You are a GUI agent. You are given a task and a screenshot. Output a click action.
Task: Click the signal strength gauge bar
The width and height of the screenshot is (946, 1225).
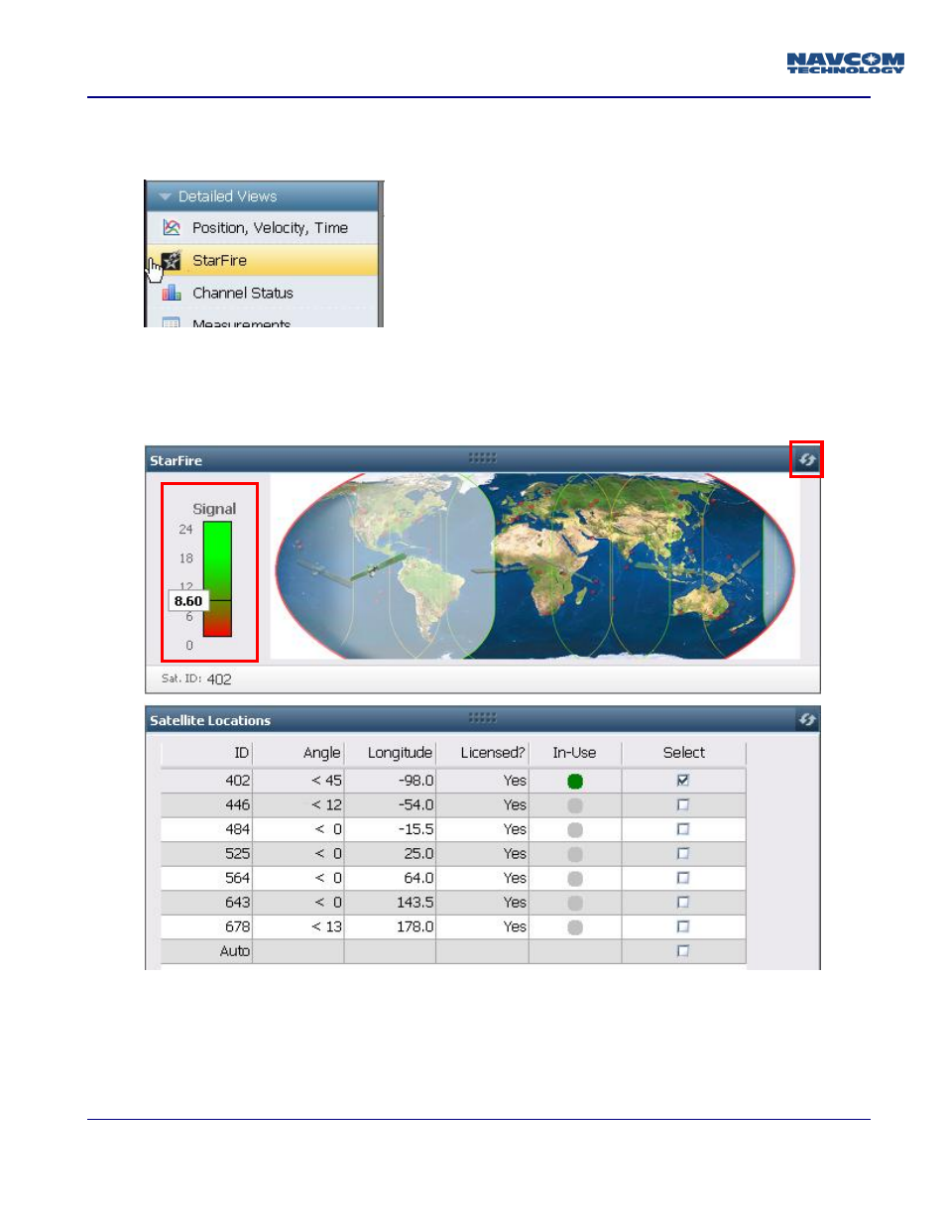click(x=217, y=579)
